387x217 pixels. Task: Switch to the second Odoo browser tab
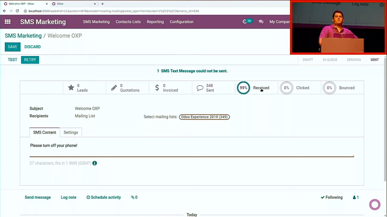click(x=74, y=4)
